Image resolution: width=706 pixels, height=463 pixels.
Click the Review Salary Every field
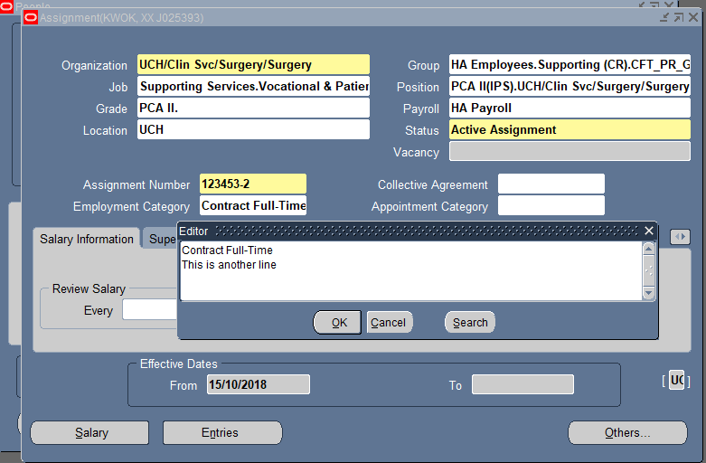150,310
